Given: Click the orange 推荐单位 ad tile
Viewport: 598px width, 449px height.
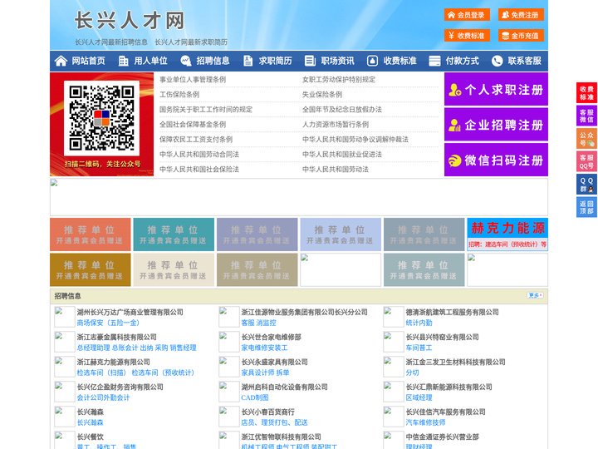Looking at the screenshot, I should (x=91, y=234).
